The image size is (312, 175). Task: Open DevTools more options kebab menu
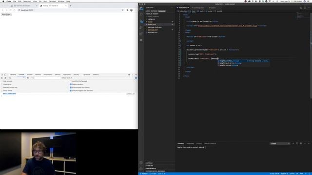point(133,74)
